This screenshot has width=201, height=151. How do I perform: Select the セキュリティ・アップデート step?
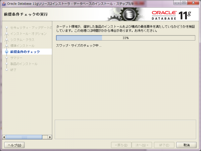tap(31, 28)
